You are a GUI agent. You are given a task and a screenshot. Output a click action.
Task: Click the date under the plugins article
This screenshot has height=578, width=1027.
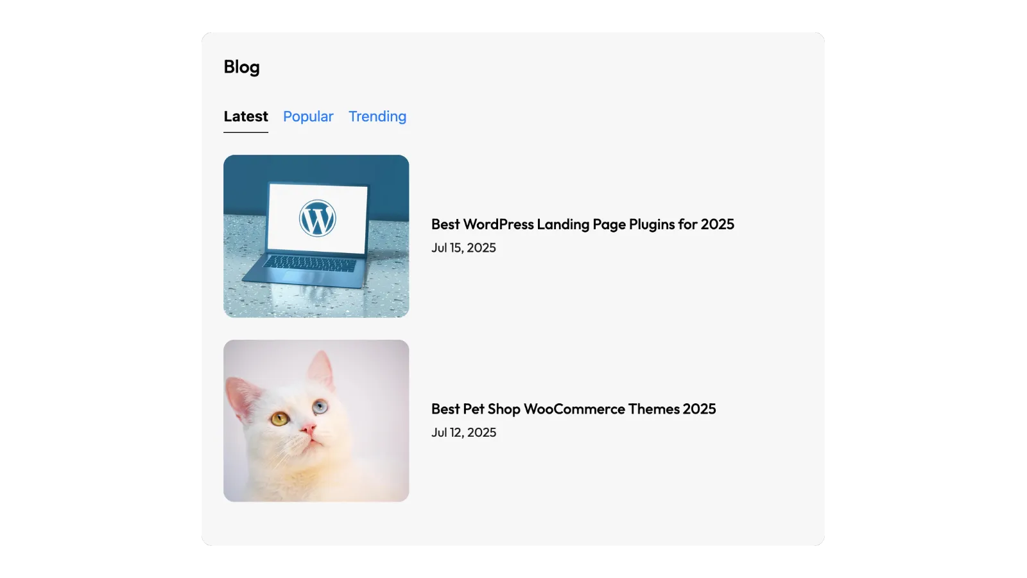463,248
